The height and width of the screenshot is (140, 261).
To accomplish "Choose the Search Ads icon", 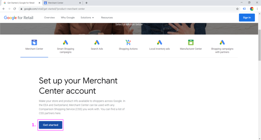I will pos(97,42).
